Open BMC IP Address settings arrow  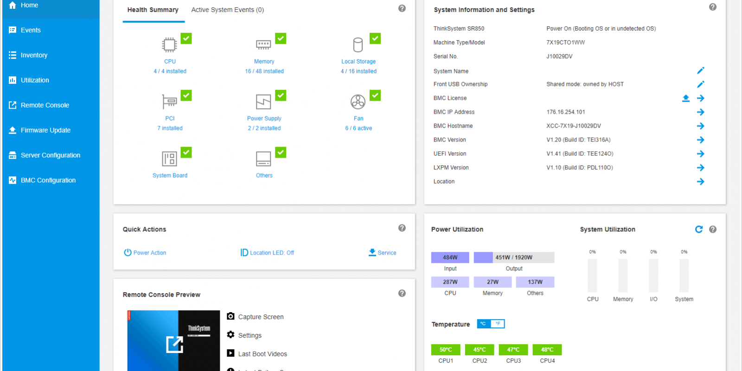point(701,112)
